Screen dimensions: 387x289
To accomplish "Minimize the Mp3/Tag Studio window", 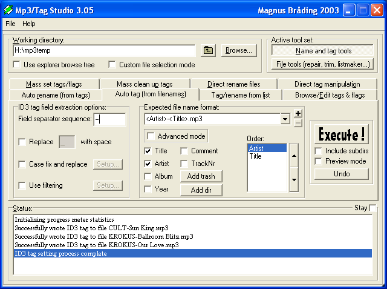I will (x=348, y=10).
